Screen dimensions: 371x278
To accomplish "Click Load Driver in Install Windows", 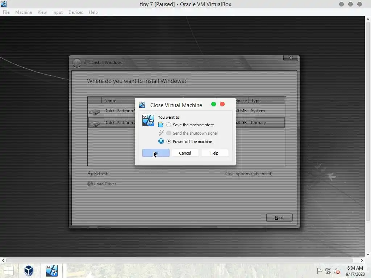I will coord(105,184).
